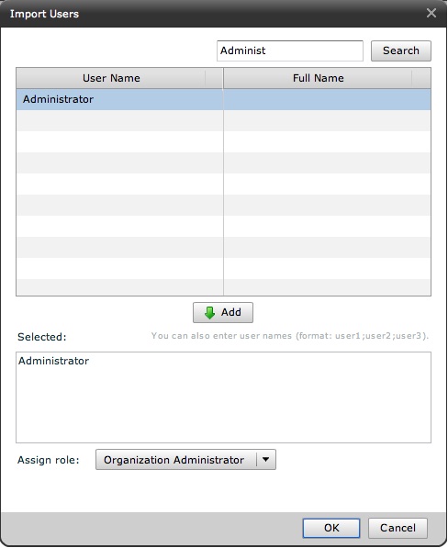This screenshot has width=448, height=548.
Task: Select the Administrator row in table
Action: coord(223,99)
